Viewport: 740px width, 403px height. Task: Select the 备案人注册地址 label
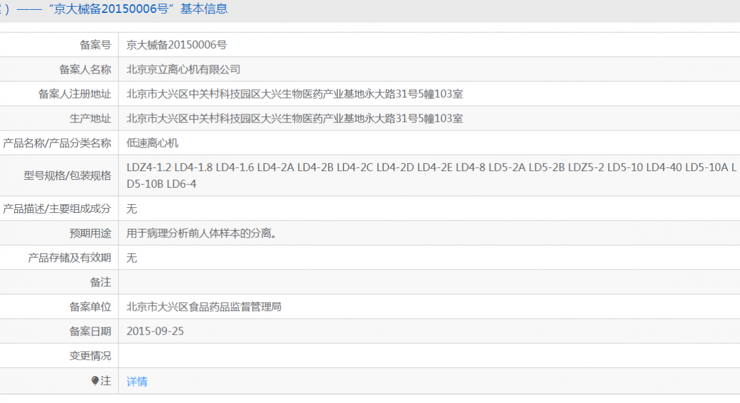(75, 94)
